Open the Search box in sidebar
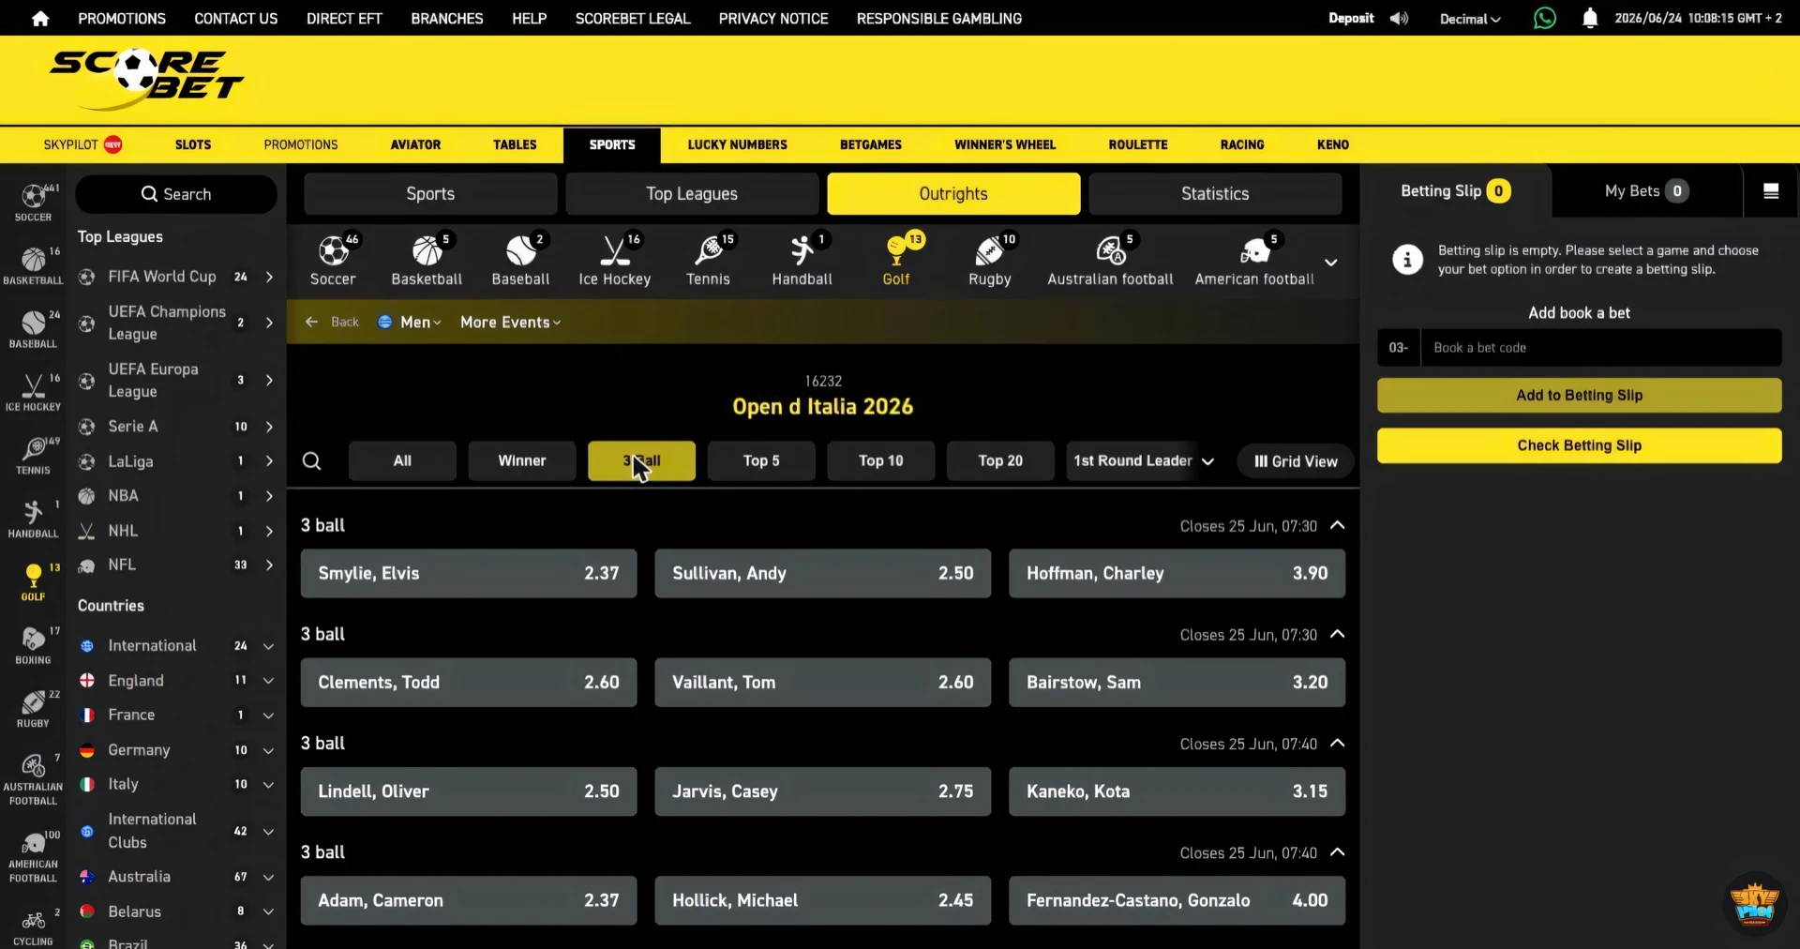 click(x=176, y=194)
